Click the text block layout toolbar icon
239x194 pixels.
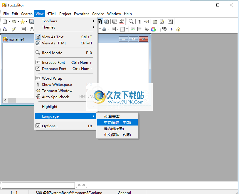(23, 29)
